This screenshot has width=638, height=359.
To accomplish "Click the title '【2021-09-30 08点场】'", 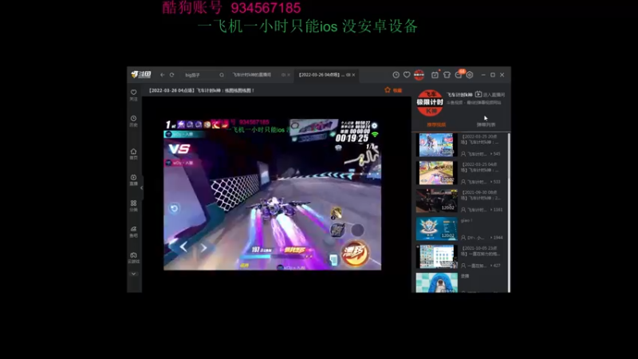I will coord(481,195).
